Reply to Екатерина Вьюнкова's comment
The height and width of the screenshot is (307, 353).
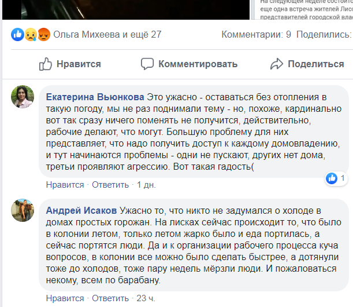click(110, 185)
